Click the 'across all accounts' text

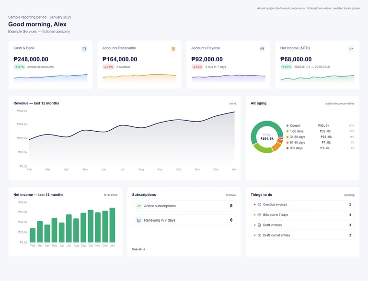pyautogui.click(x=41, y=67)
